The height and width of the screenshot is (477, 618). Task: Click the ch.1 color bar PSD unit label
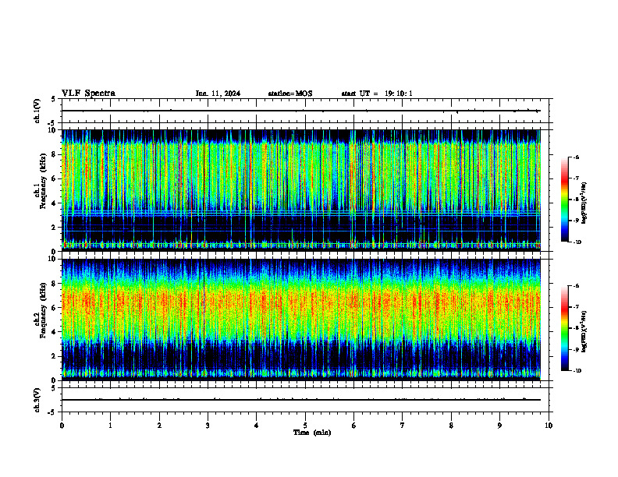click(584, 203)
